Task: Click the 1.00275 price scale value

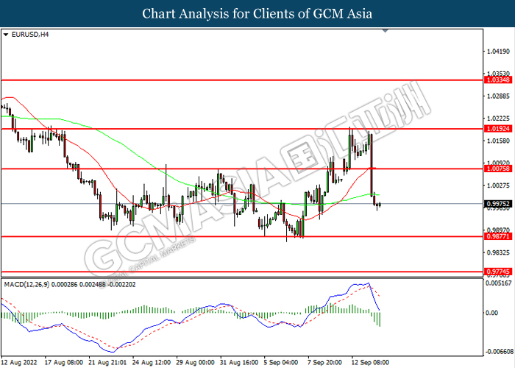Action: (499, 185)
